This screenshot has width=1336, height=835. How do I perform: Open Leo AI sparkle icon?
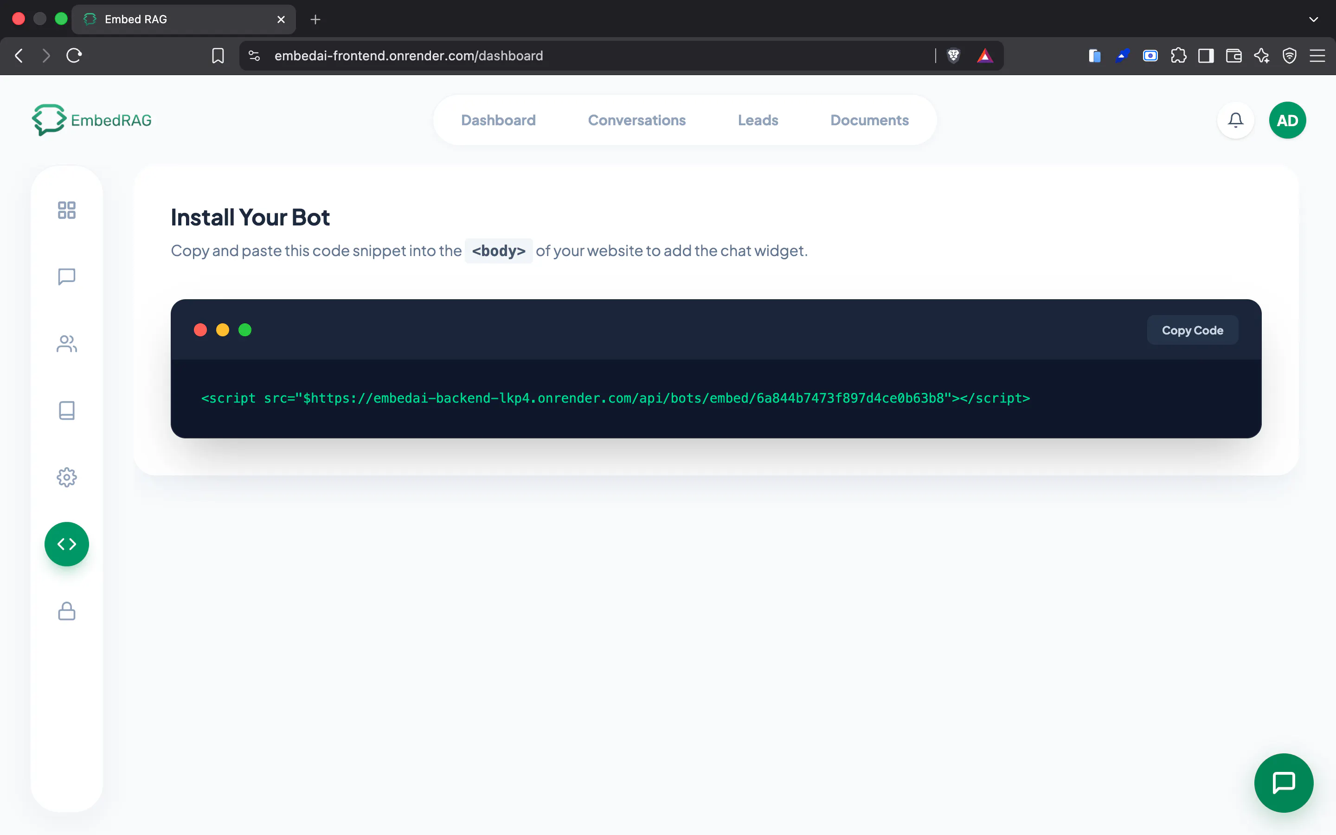point(1261,56)
